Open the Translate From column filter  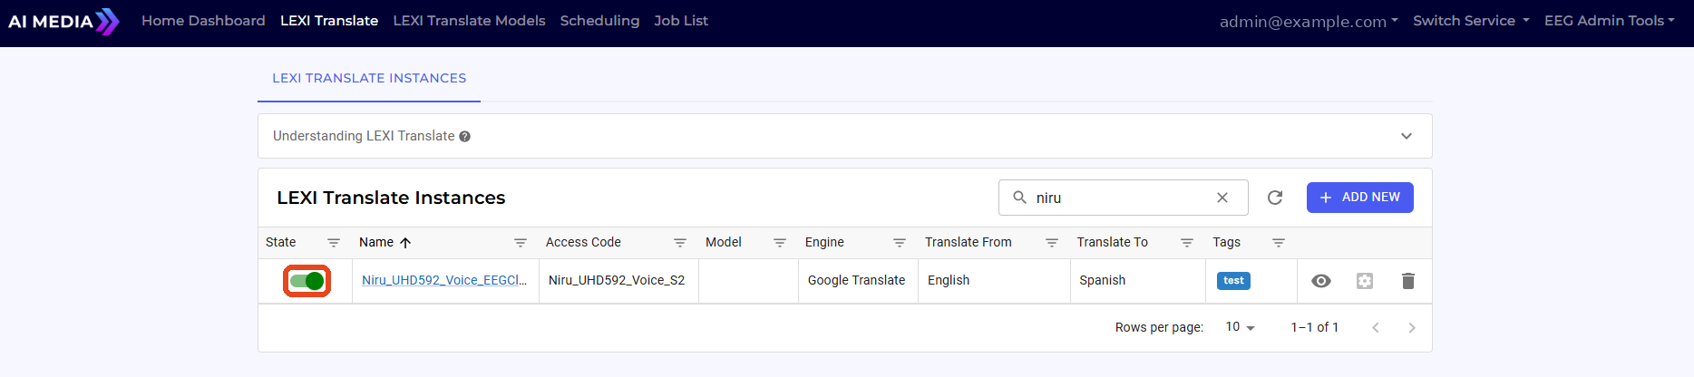(x=1052, y=243)
